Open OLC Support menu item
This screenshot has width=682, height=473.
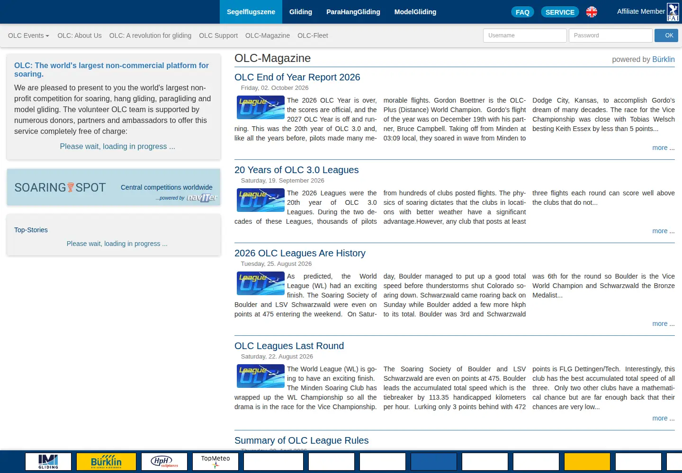(218, 35)
